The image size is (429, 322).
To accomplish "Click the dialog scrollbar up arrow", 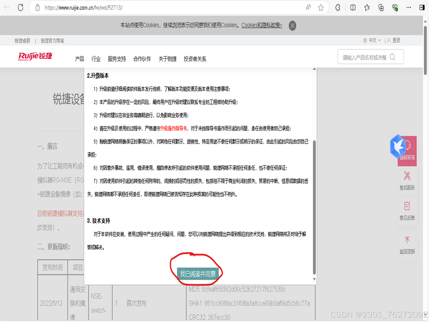I will coord(314,69).
